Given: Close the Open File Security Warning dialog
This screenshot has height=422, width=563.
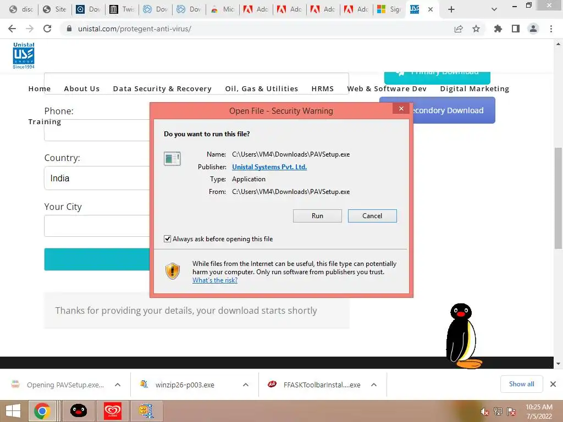Looking at the screenshot, I should click(x=401, y=108).
